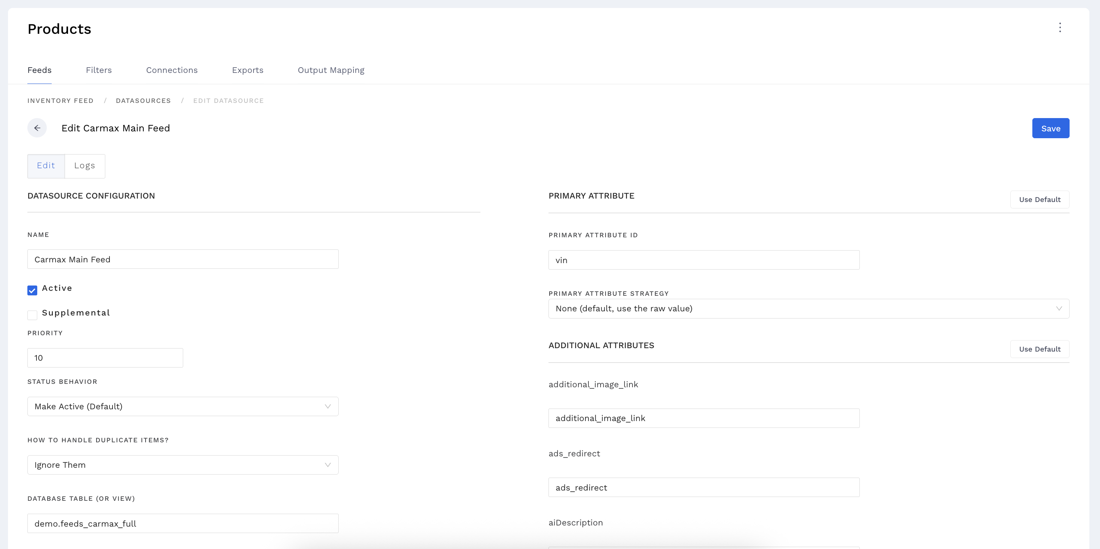Open the Connections tab
Viewport: 1100px width, 549px height.
[x=172, y=70]
